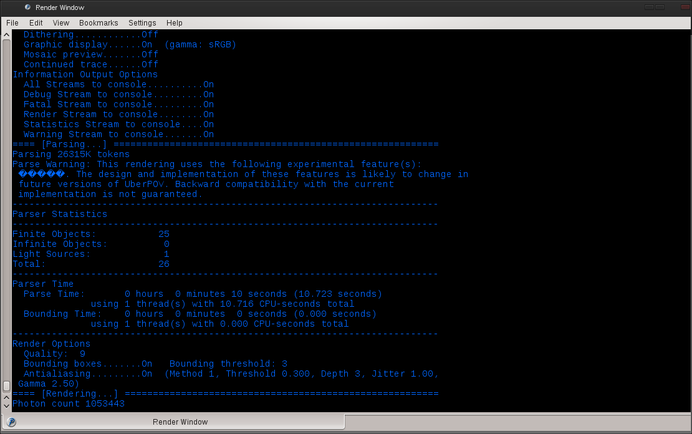Viewport: 692px width, 434px height.
Task: Close the Render Window
Action: [685, 7]
